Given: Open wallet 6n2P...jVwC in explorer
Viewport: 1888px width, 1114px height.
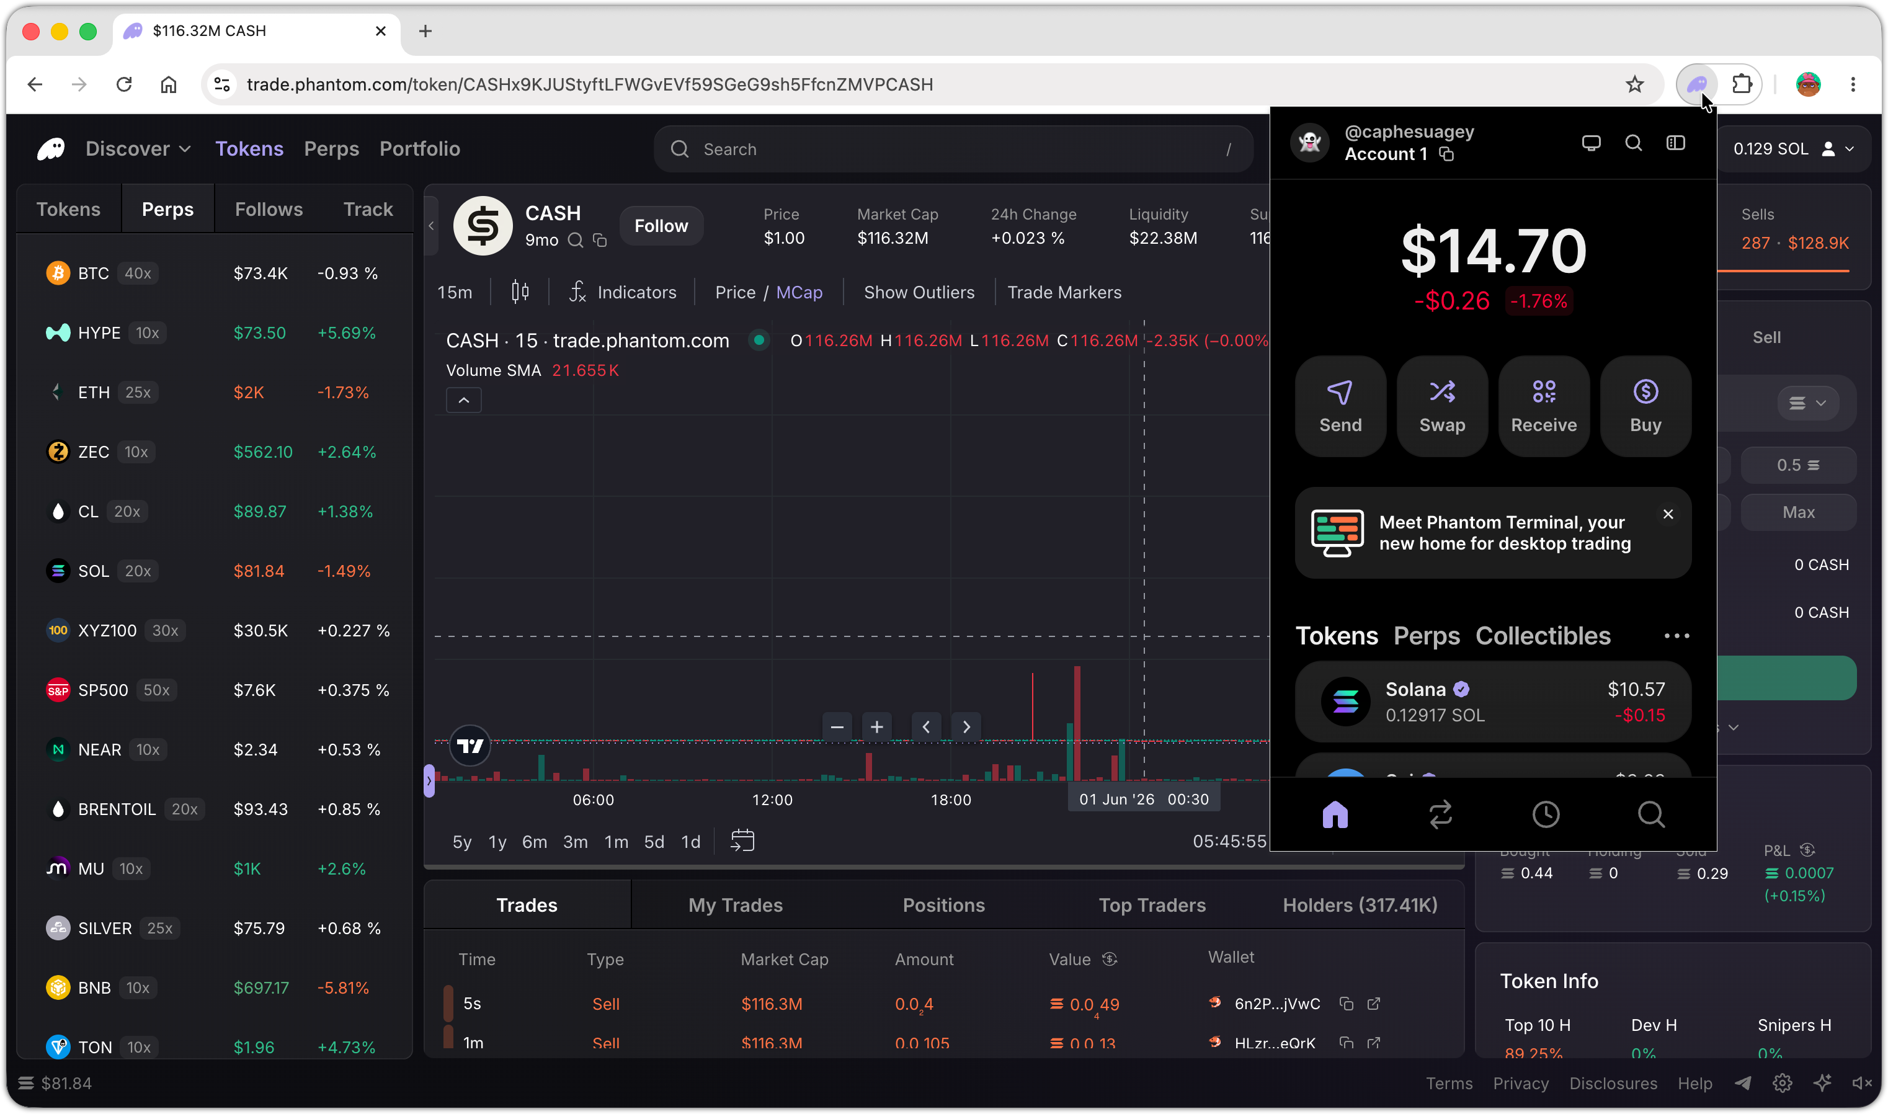Looking at the screenshot, I should pos(1373,1004).
